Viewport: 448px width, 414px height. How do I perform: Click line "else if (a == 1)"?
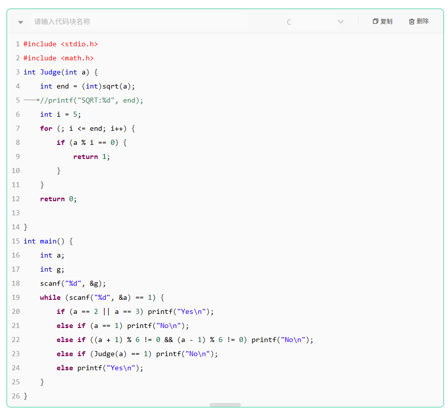point(123,325)
